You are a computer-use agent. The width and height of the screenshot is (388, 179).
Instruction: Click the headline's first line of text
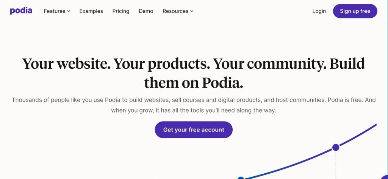pos(194,64)
